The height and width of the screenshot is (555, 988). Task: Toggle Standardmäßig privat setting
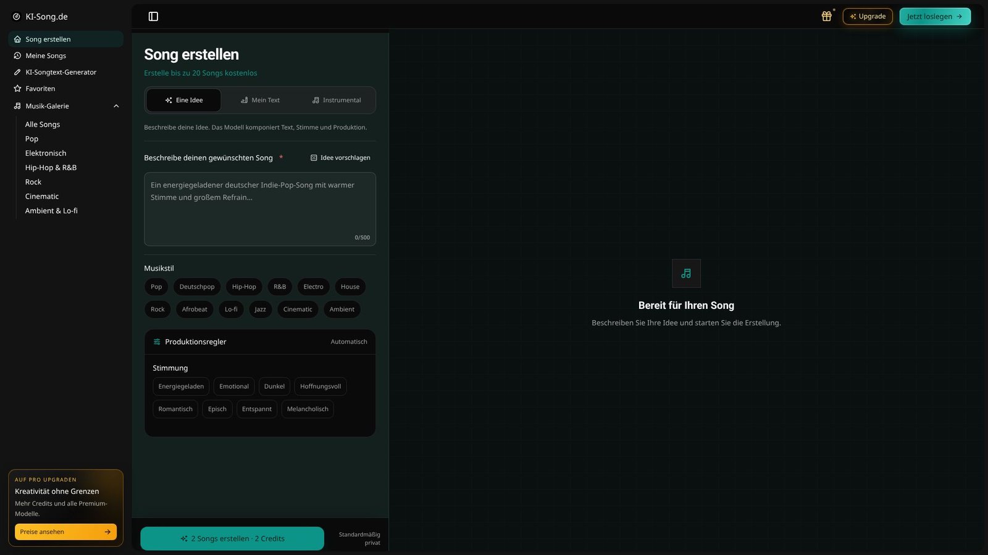coord(359,538)
